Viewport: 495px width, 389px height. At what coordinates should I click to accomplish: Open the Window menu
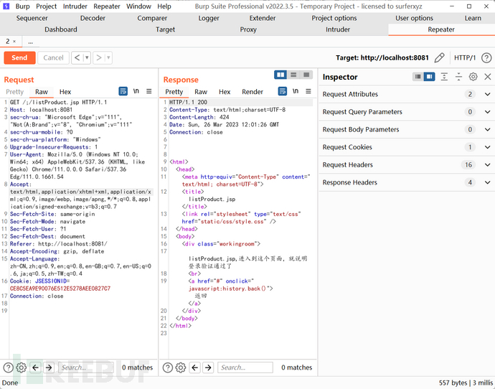click(x=138, y=6)
